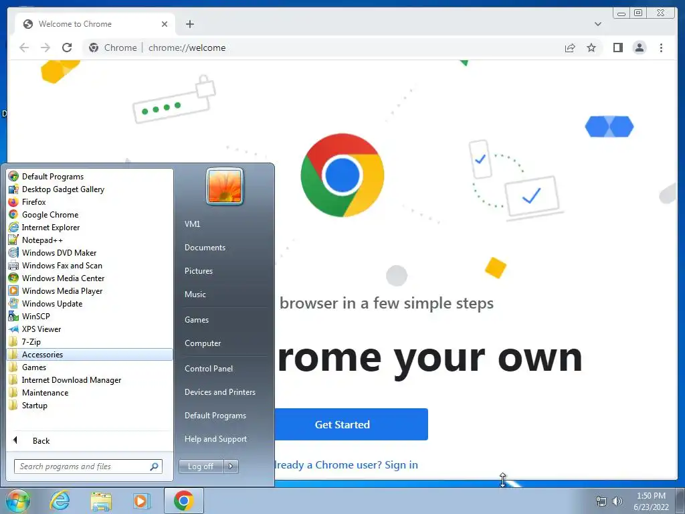Open Windows Media Player from the taskbar
Viewport: 685px width, 514px height.
point(141,501)
